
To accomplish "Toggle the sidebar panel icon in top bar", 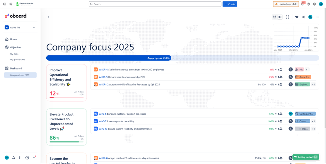I will point(5,4).
